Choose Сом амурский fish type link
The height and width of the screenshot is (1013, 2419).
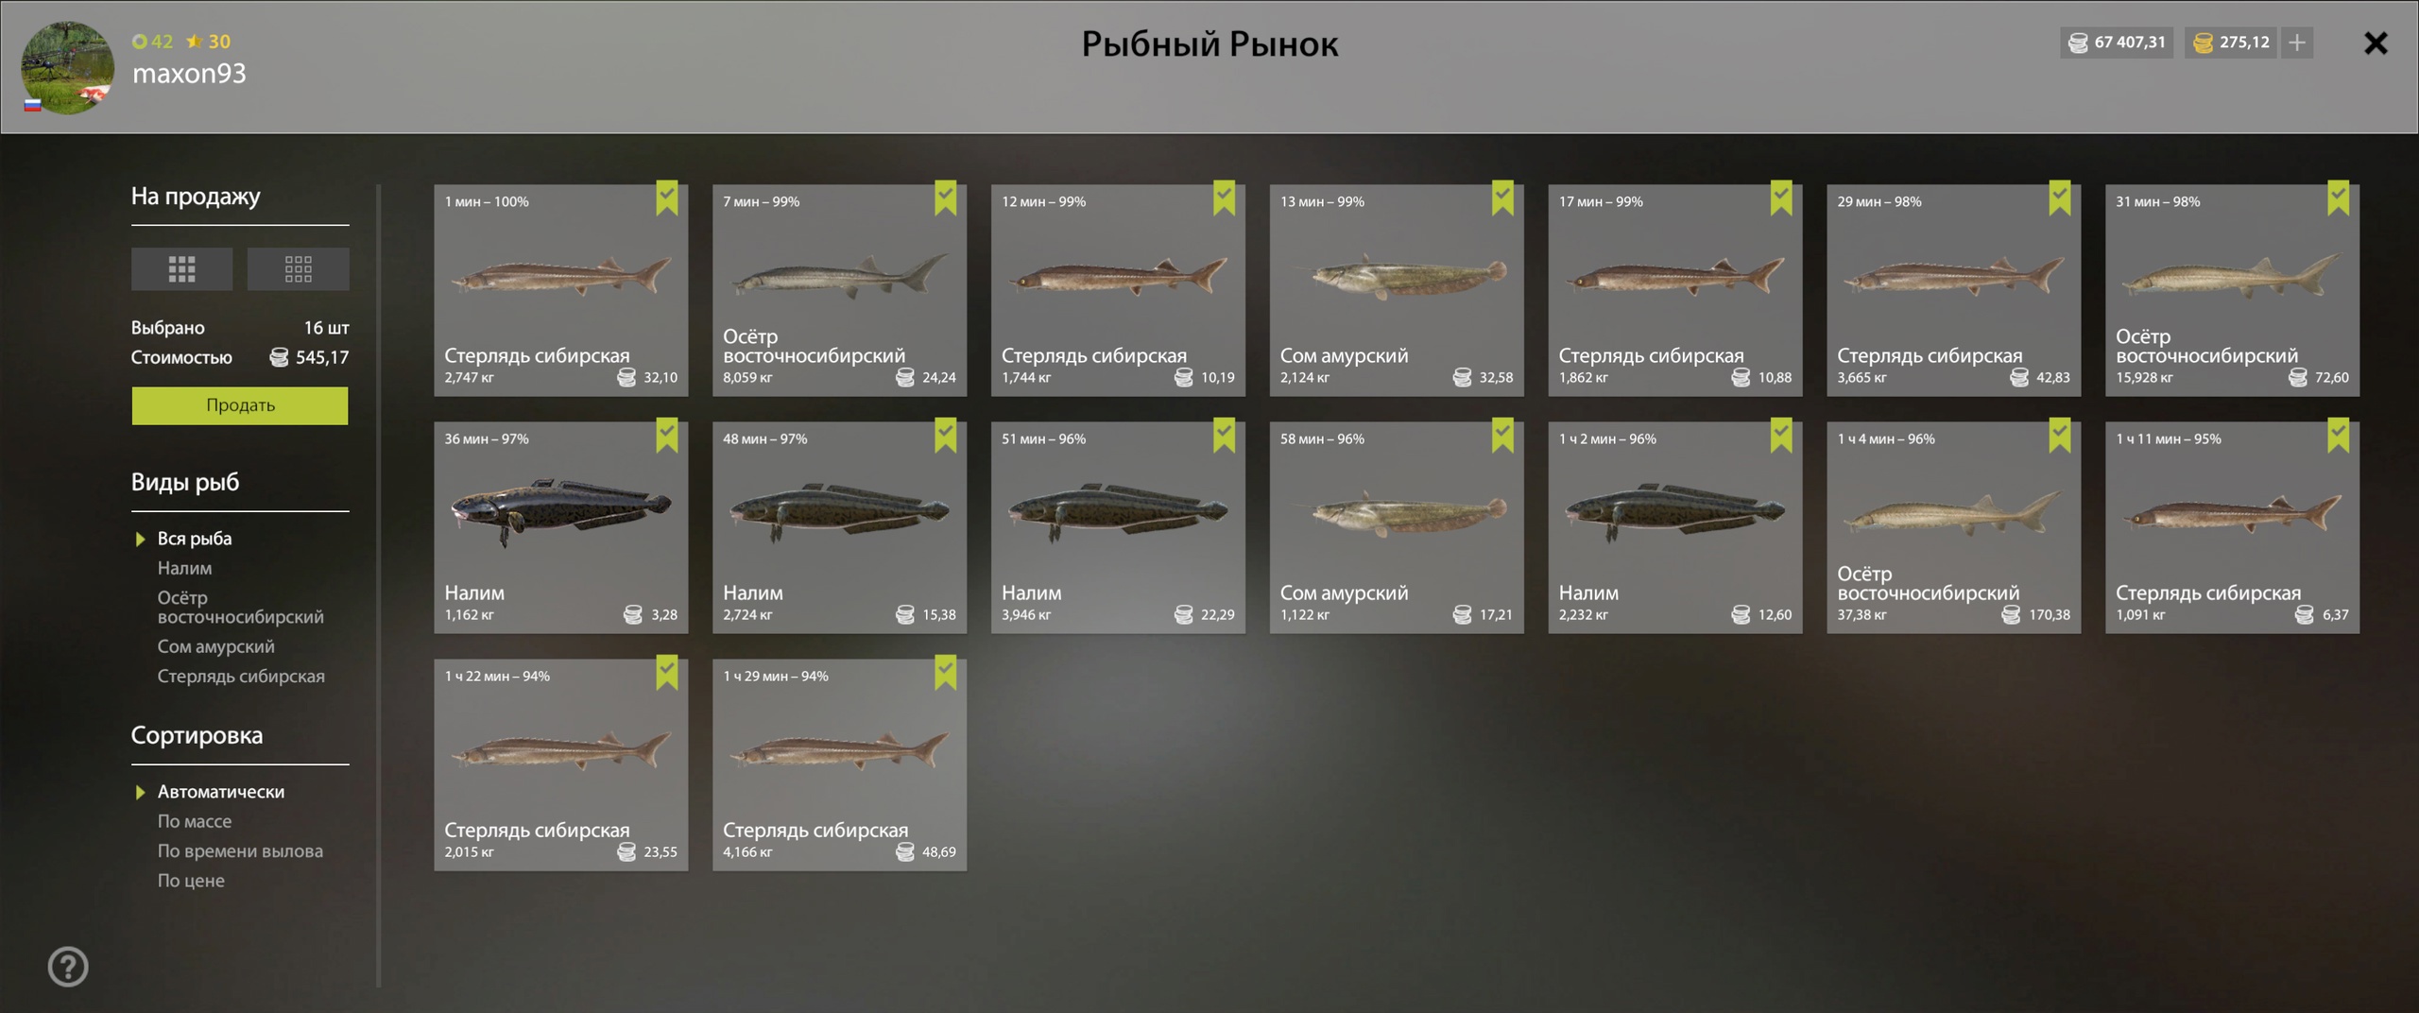tap(215, 646)
